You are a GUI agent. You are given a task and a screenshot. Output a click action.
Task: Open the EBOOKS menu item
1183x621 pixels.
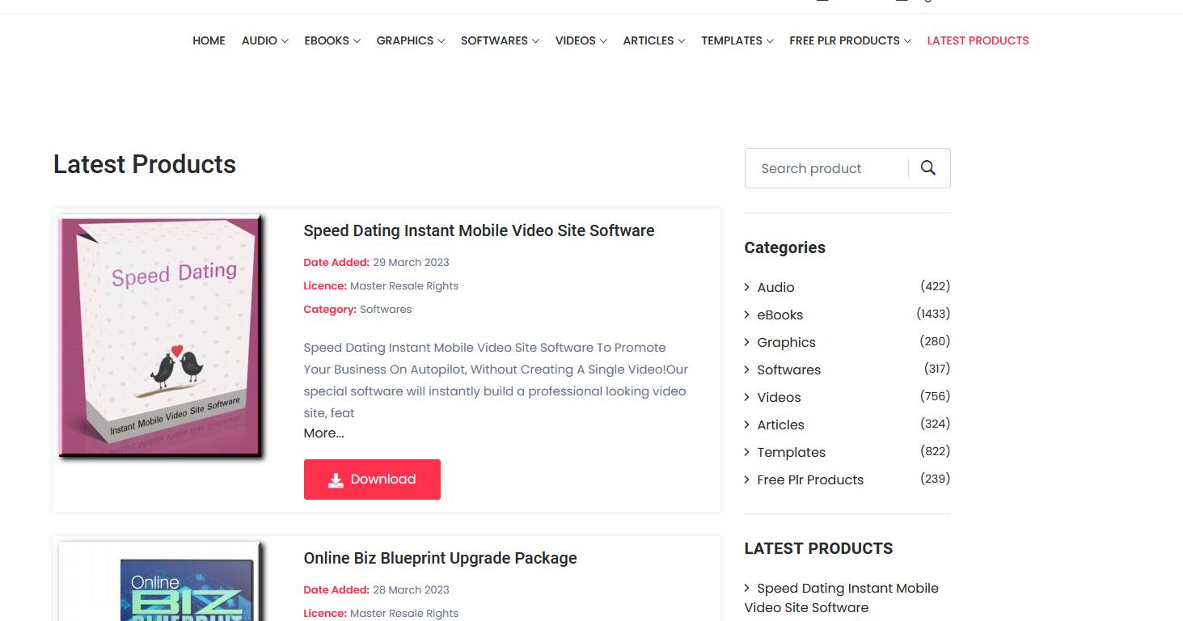pyautogui.click(x=327, y=40)
